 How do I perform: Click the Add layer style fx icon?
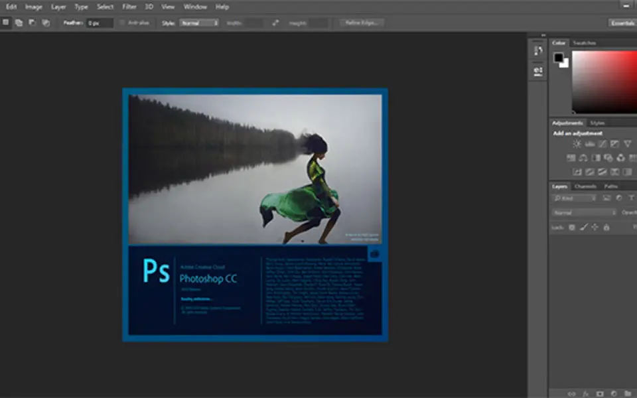pos(587,393)
